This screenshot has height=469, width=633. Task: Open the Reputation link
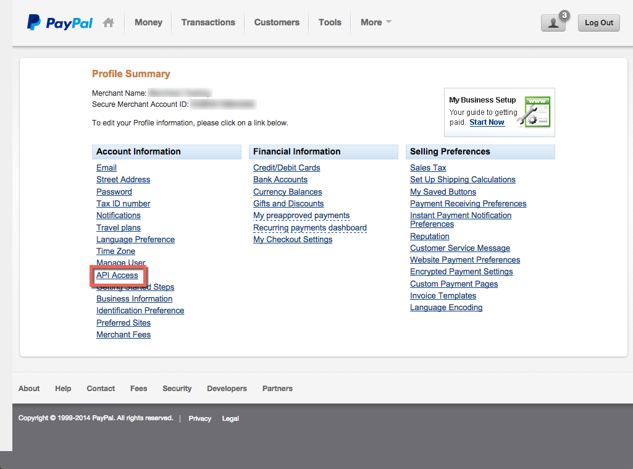pos(430,236)
